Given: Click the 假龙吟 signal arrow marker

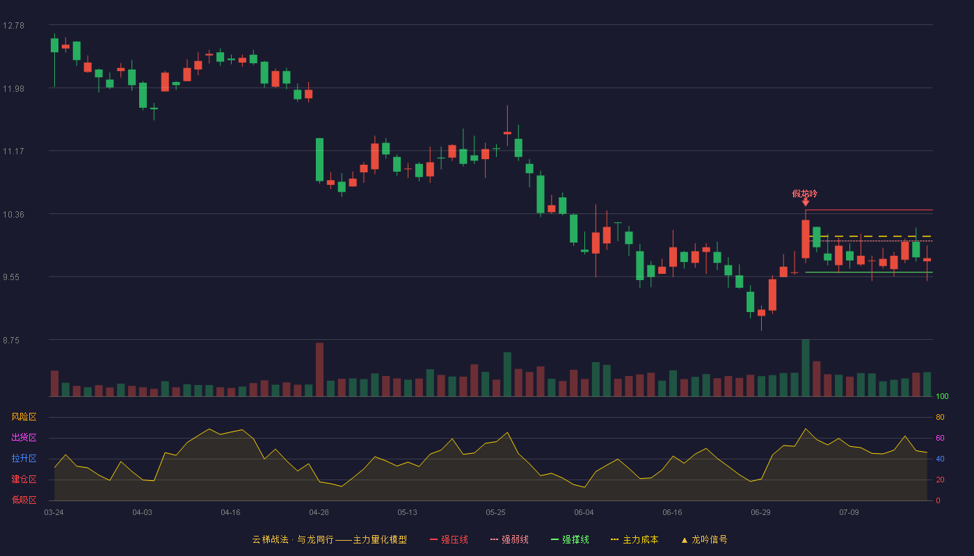Looking at the screenshot, I should click(806, 202).
